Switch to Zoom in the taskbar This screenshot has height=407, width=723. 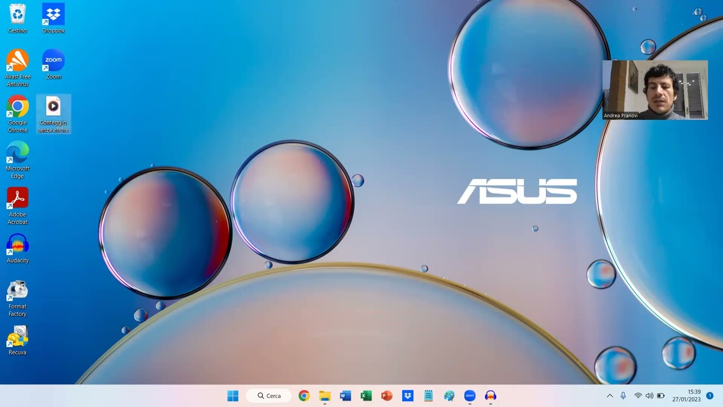tap(470, 396)
